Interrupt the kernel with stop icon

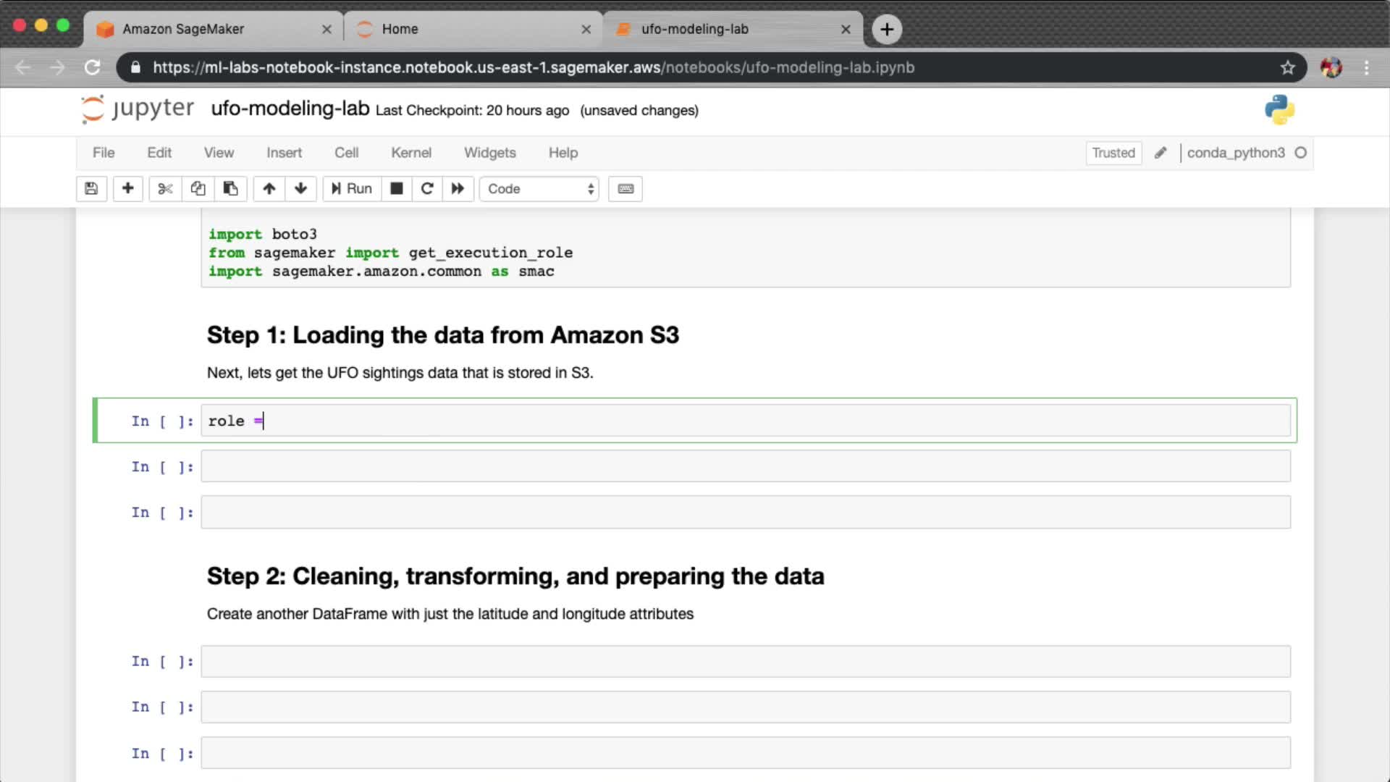point(396,189)
